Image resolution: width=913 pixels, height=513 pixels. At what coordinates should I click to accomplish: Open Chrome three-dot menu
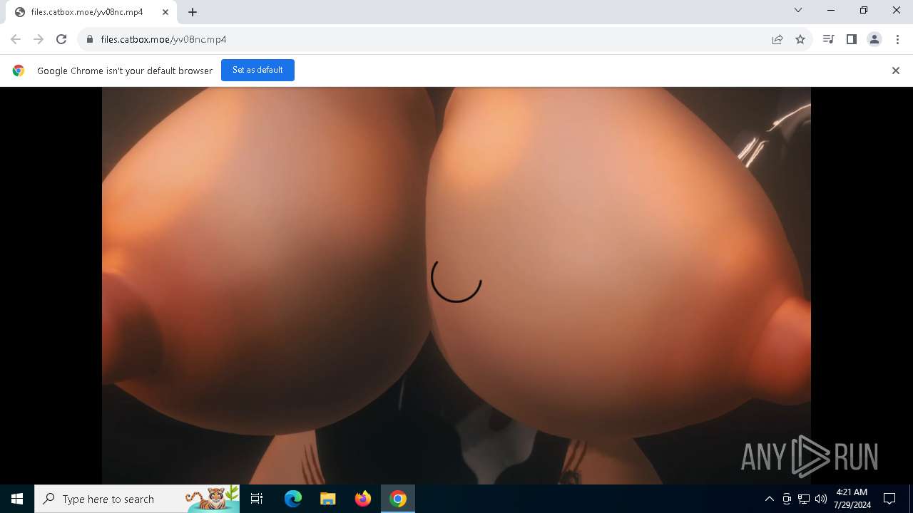(x=897, y=39)
